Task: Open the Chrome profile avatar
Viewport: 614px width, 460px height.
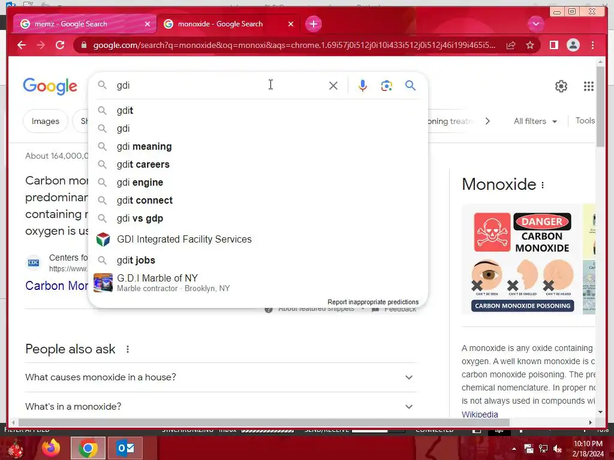Action: (573, 46)
